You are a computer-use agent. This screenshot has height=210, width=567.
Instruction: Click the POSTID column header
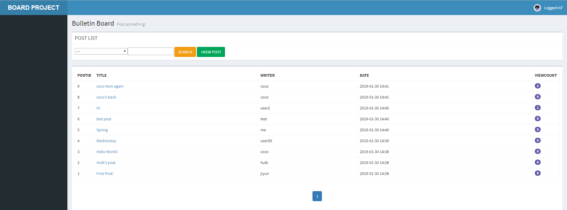coord(84,76)
